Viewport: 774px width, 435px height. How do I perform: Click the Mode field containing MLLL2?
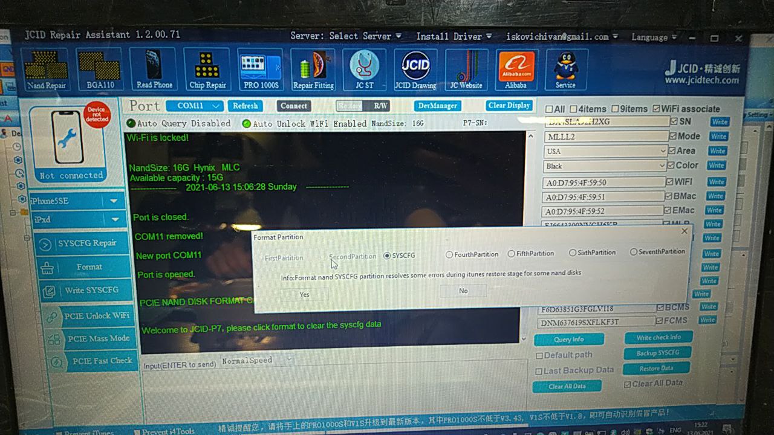[606, 137]
